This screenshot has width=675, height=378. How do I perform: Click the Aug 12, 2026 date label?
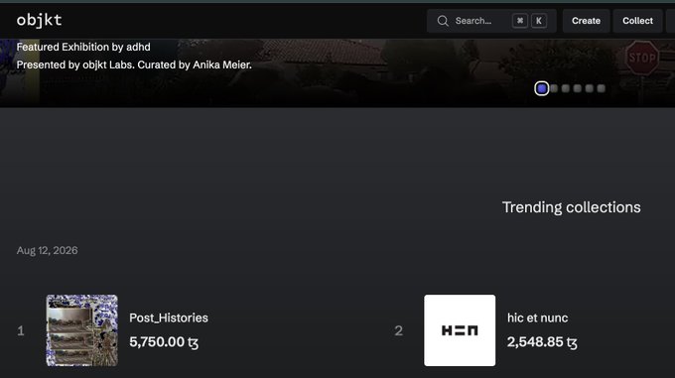[47, 251]
